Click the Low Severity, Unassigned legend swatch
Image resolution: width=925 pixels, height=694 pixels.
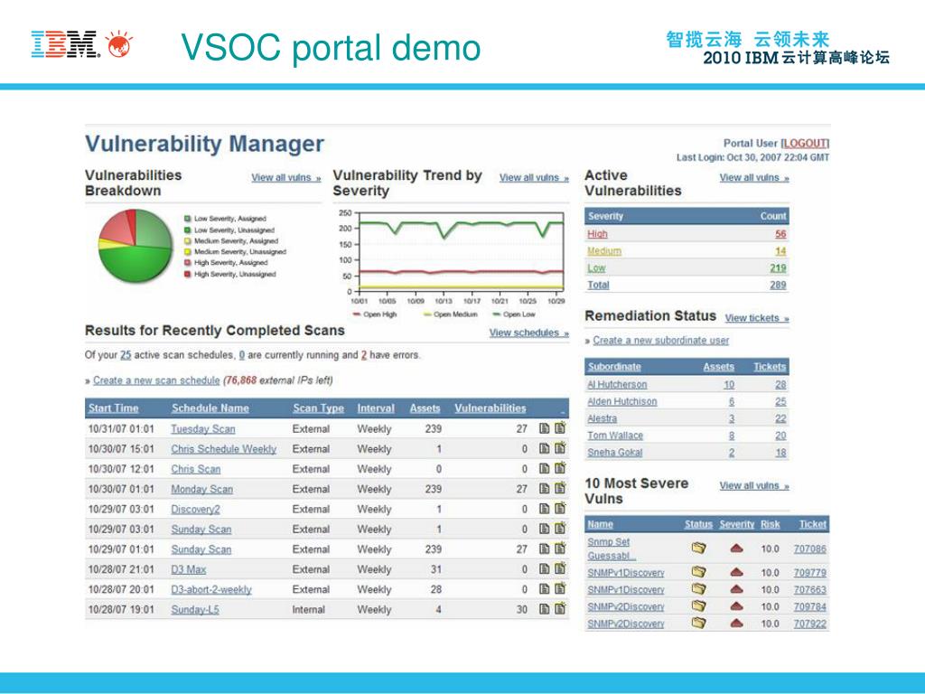pyautogui.click(x=188, y=230)
